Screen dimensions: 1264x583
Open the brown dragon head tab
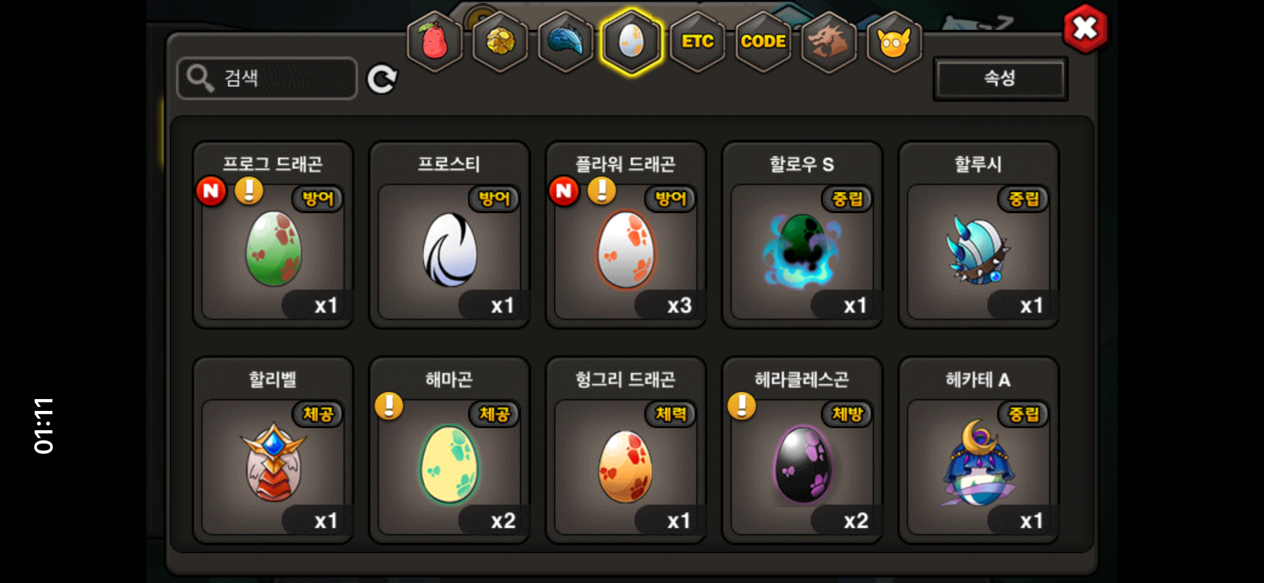(829, 42)
